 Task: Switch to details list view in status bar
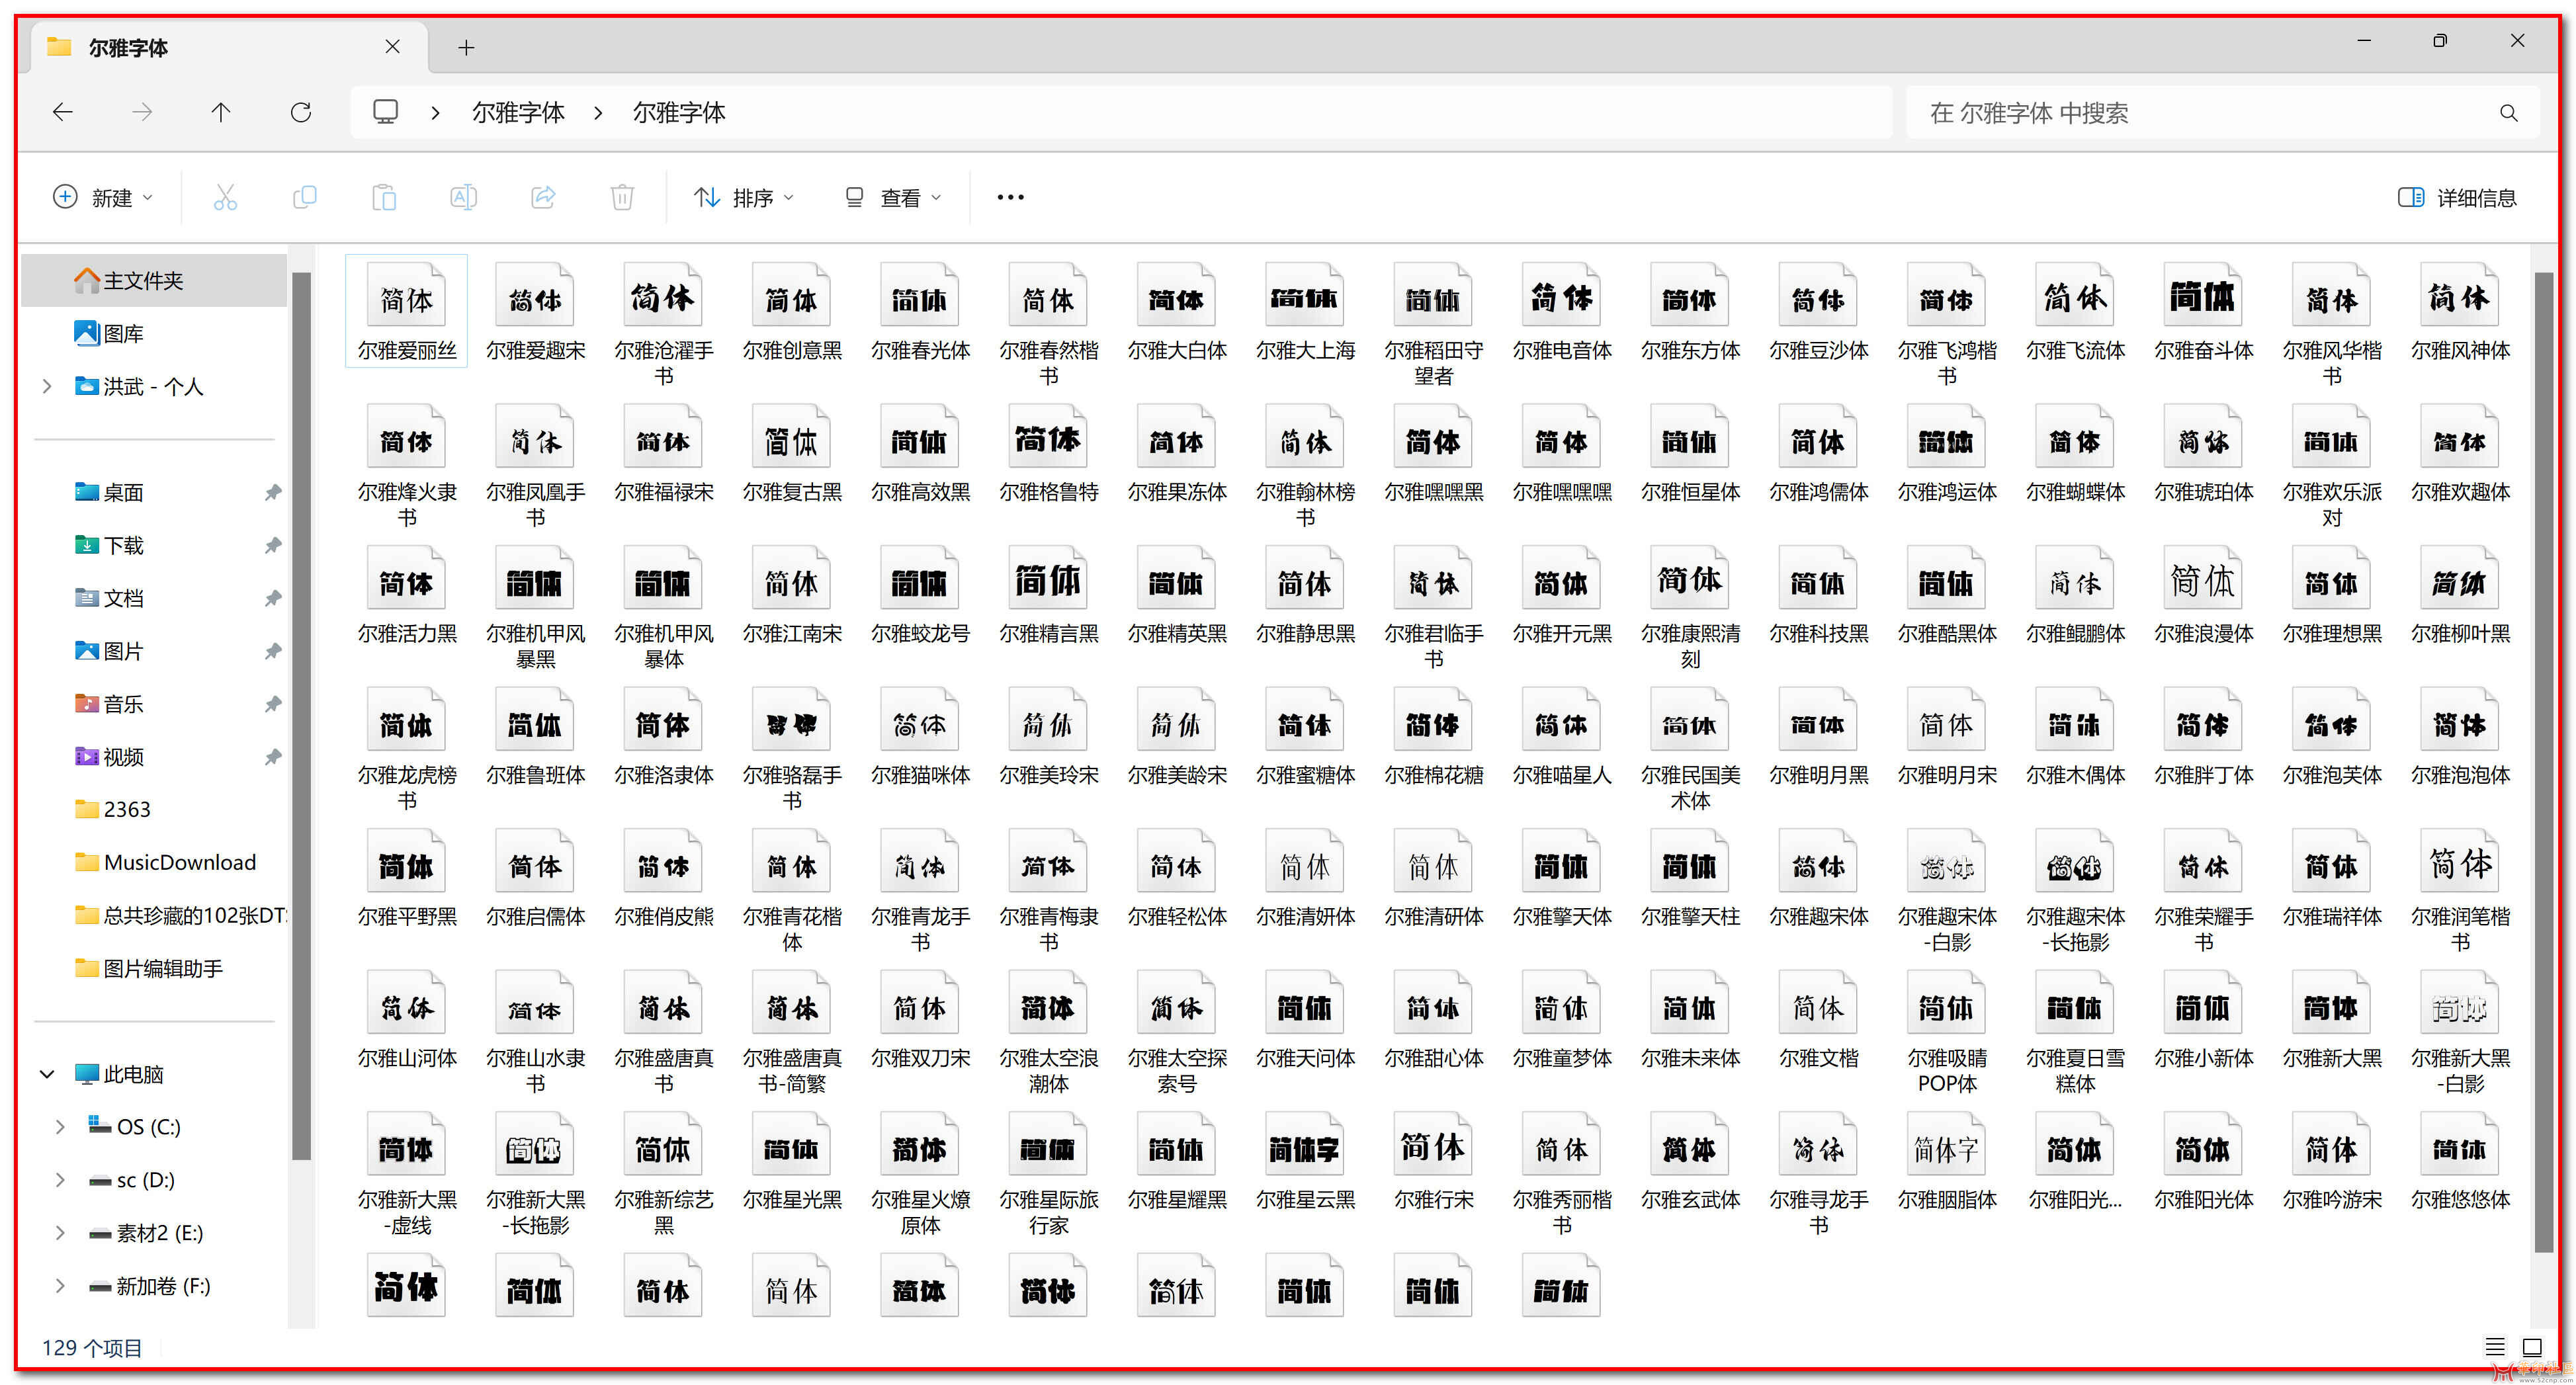pyautogui.click(x=2494, y=1347)
